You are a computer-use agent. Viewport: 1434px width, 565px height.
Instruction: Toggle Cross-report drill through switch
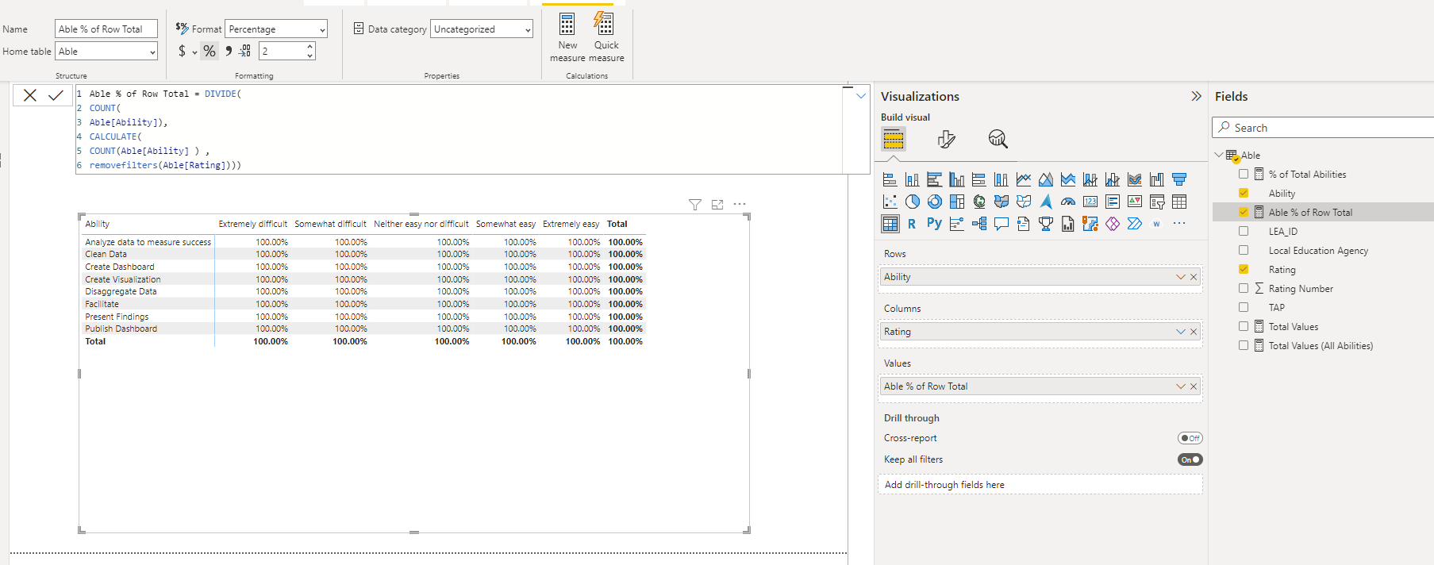1190,438
